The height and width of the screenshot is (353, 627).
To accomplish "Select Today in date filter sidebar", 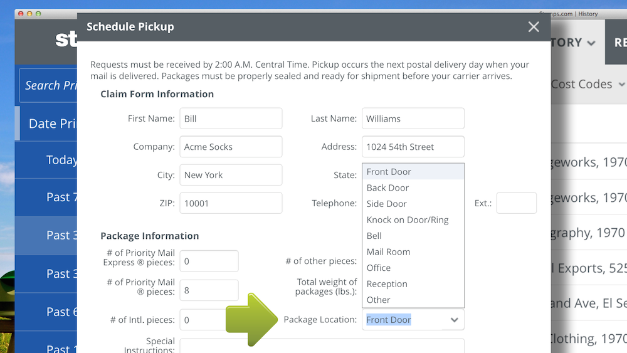I will click(61, 160).
